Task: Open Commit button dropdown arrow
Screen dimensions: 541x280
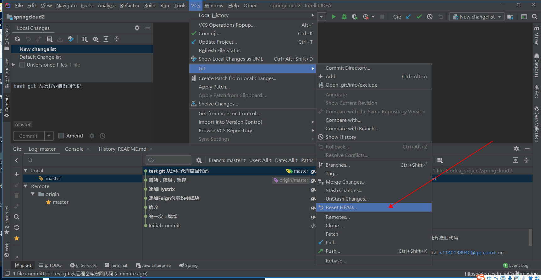Action: (49, 136)
